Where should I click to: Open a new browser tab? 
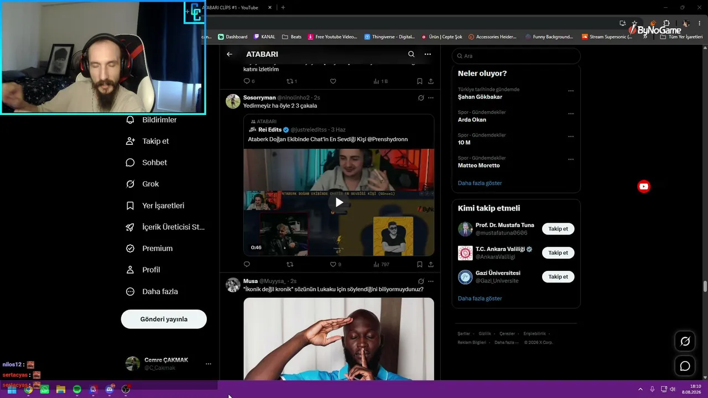[x=283, y=8]
